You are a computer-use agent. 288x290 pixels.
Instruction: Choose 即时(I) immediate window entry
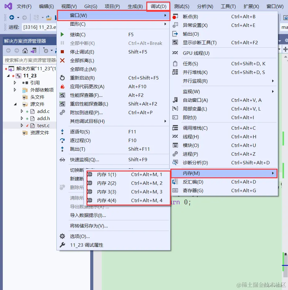(224, 117)
